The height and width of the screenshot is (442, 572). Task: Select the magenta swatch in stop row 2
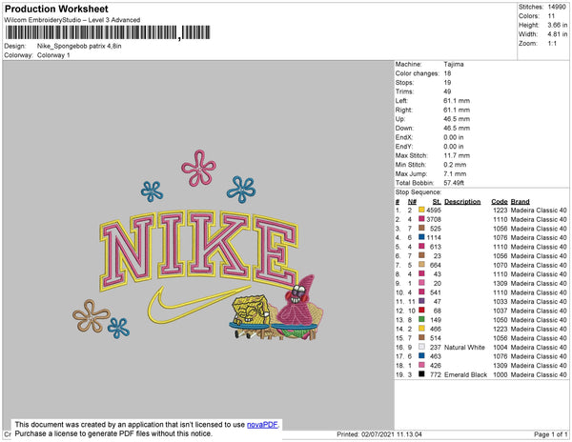coord(421,219)
